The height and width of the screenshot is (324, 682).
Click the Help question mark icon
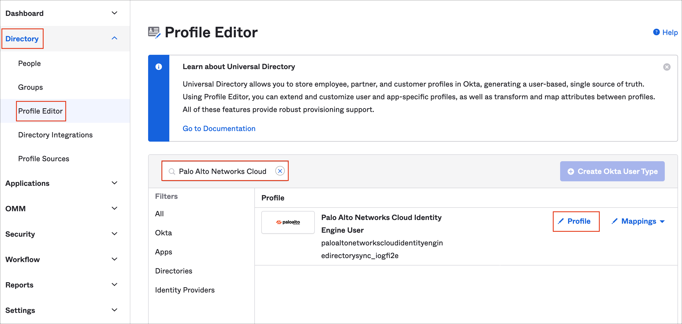pos(656,32)
